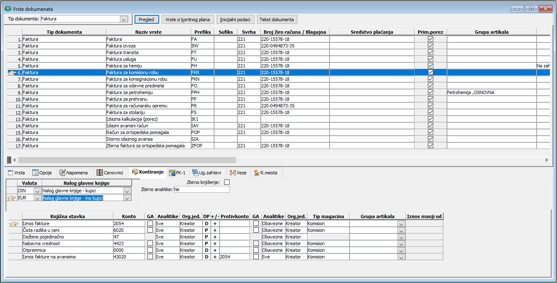This screenshot has width=557, height=283.
Task: Open the DIN valuta dropdown
Action: pos(37,191)
